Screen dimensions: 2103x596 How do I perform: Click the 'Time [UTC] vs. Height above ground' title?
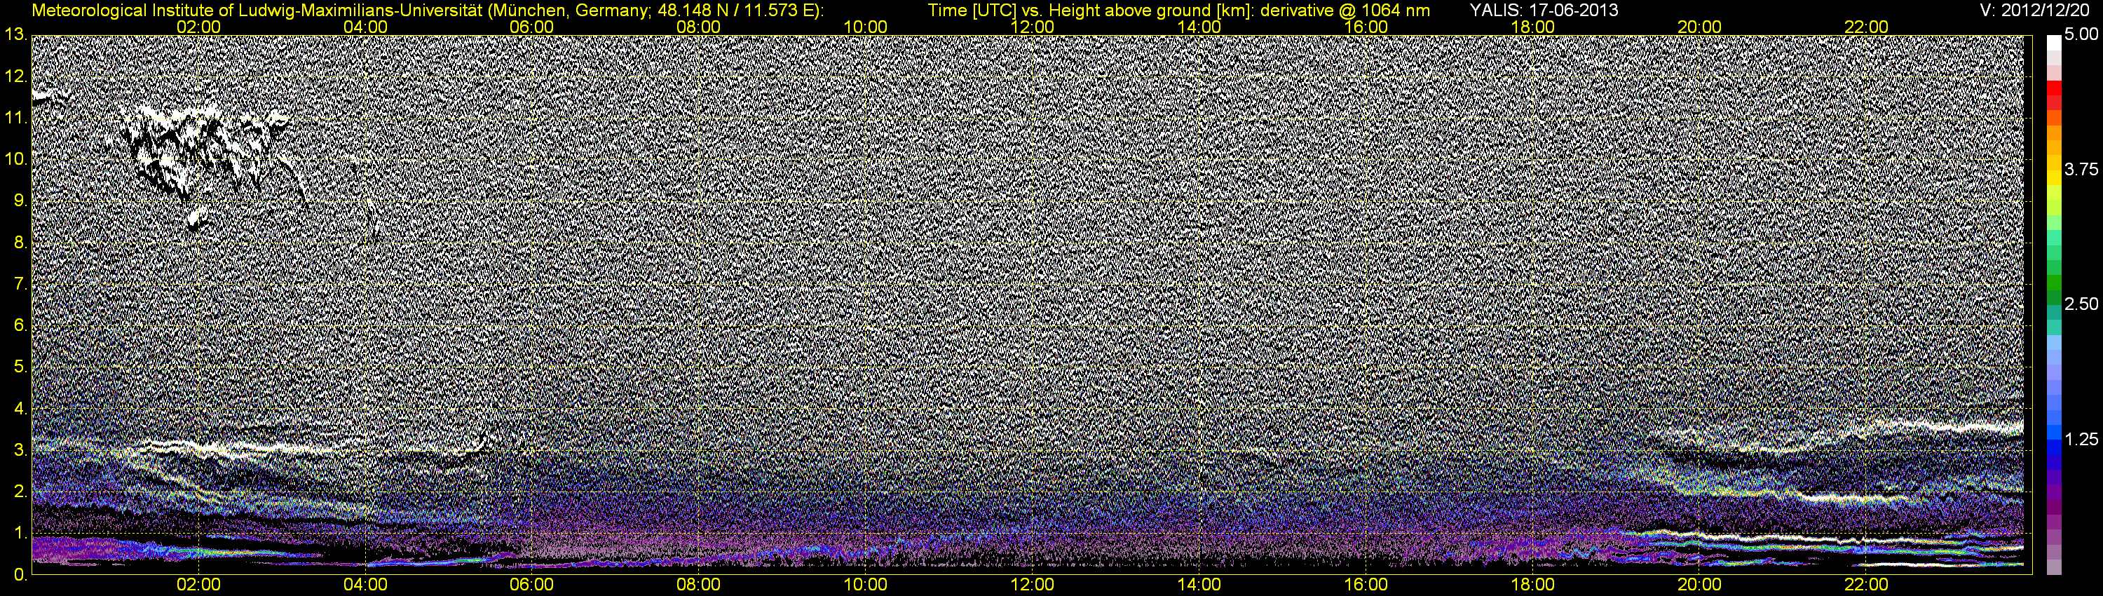click(1179, 11)
